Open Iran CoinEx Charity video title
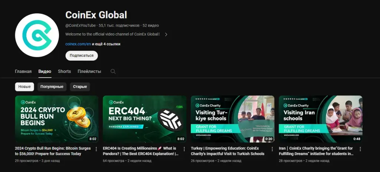This screenshot has height=172, width=380. (x=316, y=151)
